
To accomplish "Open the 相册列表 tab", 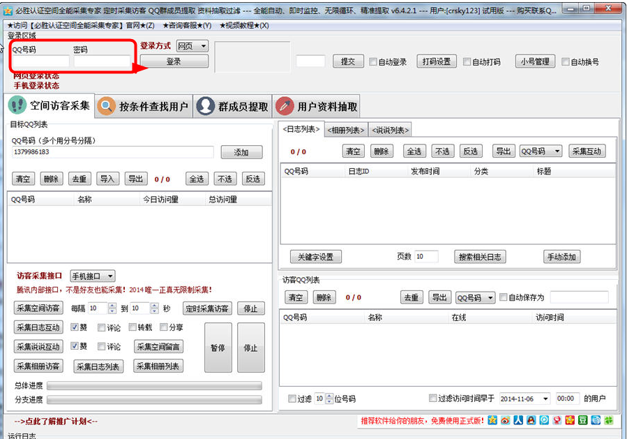I will (346, 130).
